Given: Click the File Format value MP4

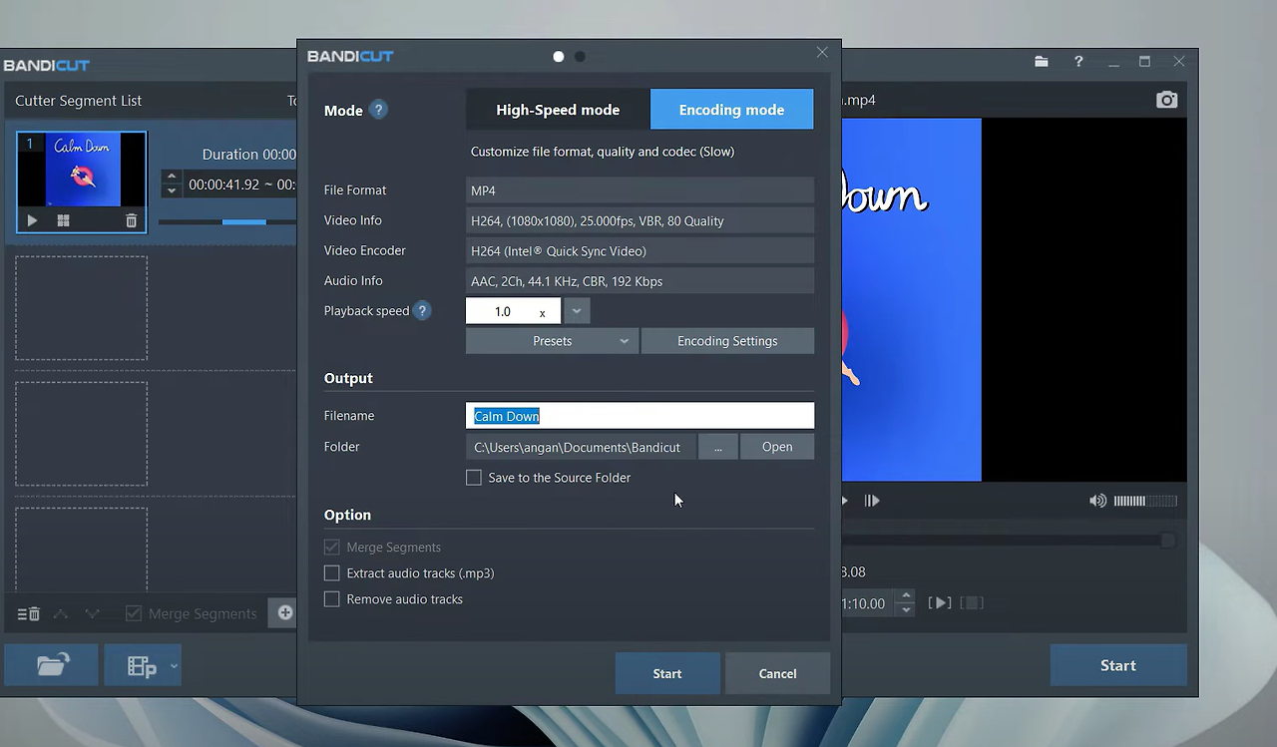Looking at the screenshot, I should click(x=639, y=190).
